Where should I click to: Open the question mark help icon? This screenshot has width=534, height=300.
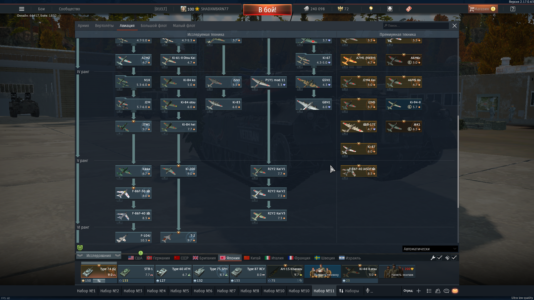coord(513,9)
